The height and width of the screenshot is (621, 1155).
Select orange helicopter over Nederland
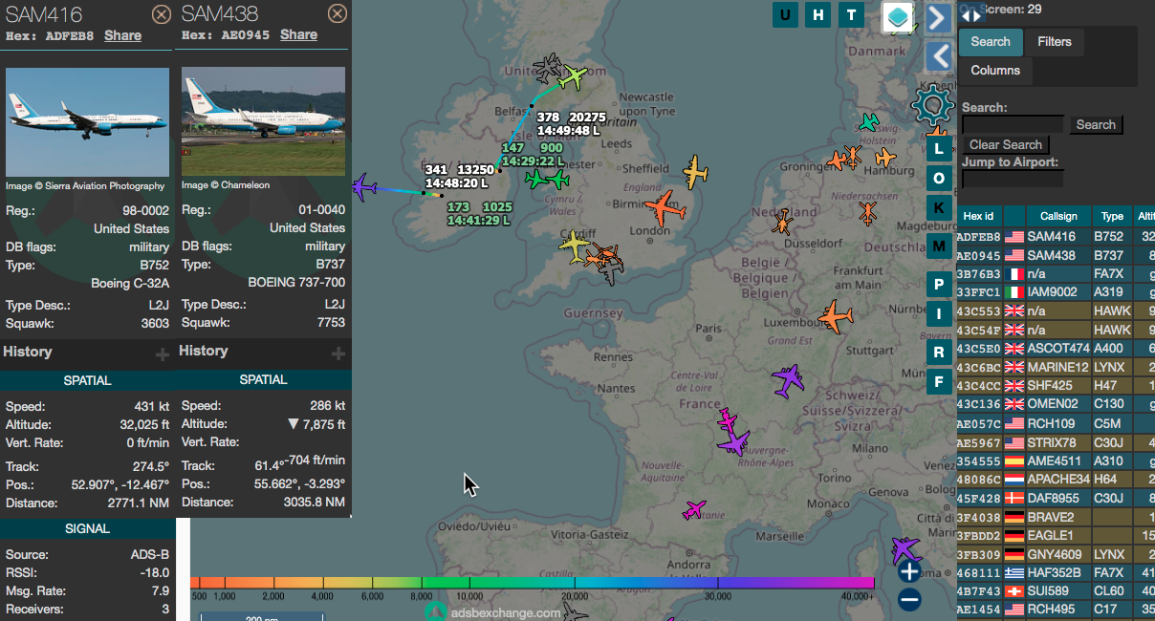click(x=783, y=223)
